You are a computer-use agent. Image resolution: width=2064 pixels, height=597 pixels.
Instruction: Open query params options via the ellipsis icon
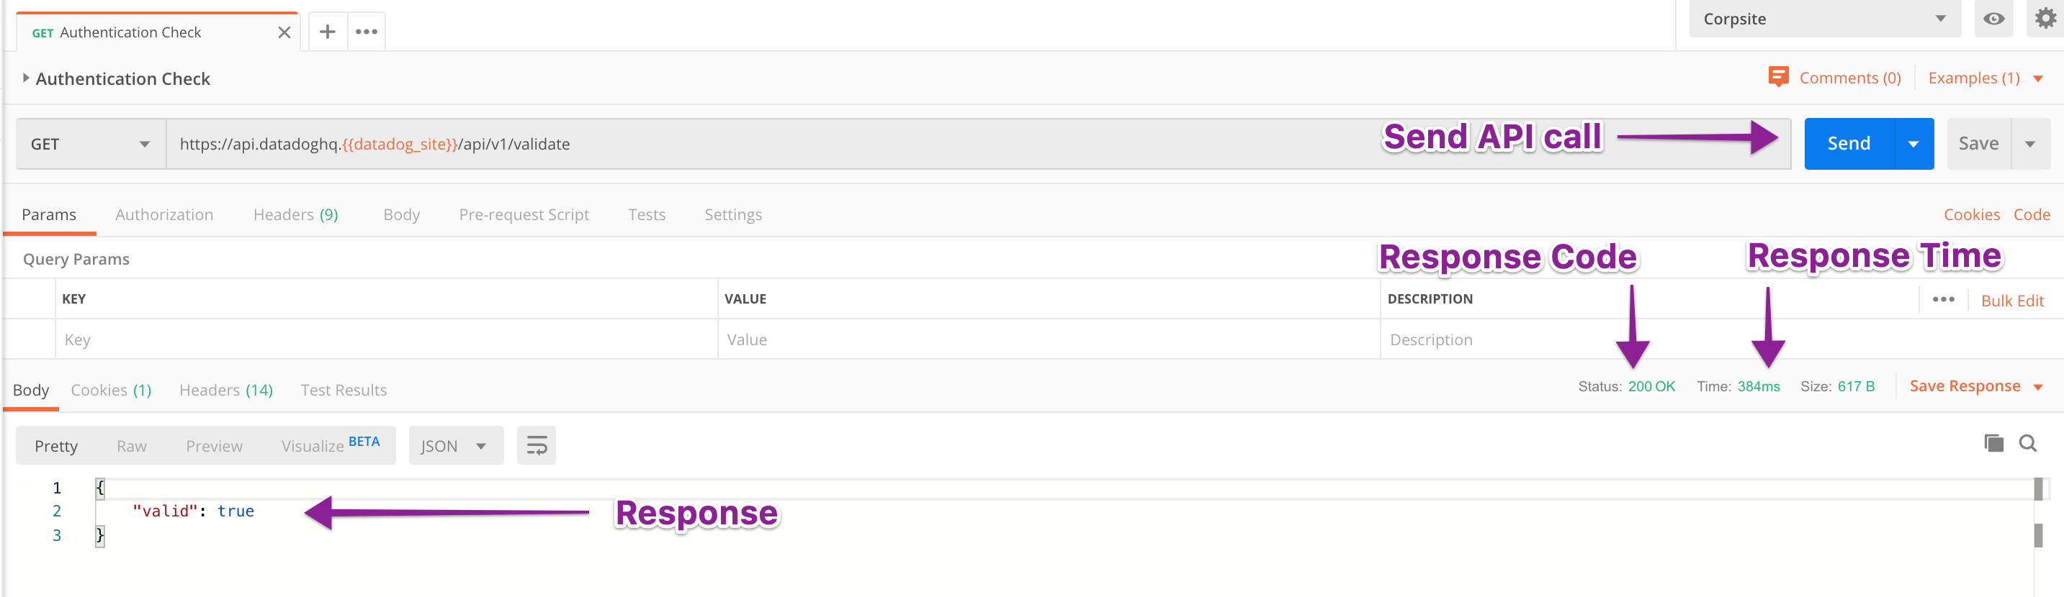(1944, 299)
